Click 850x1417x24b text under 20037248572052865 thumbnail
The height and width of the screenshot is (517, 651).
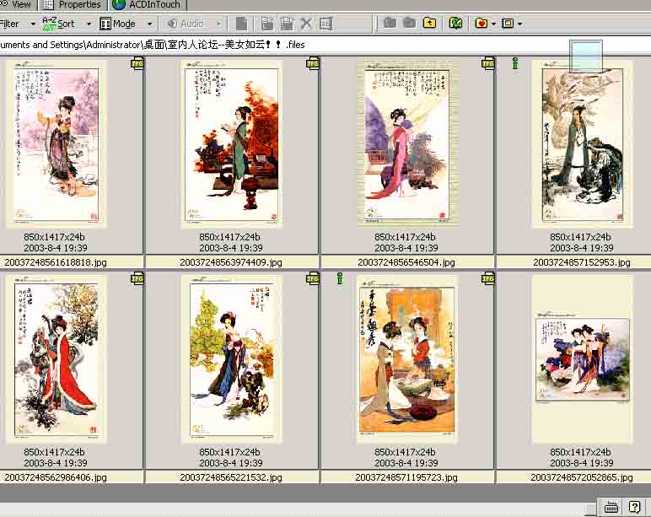[x=580, y=452]
